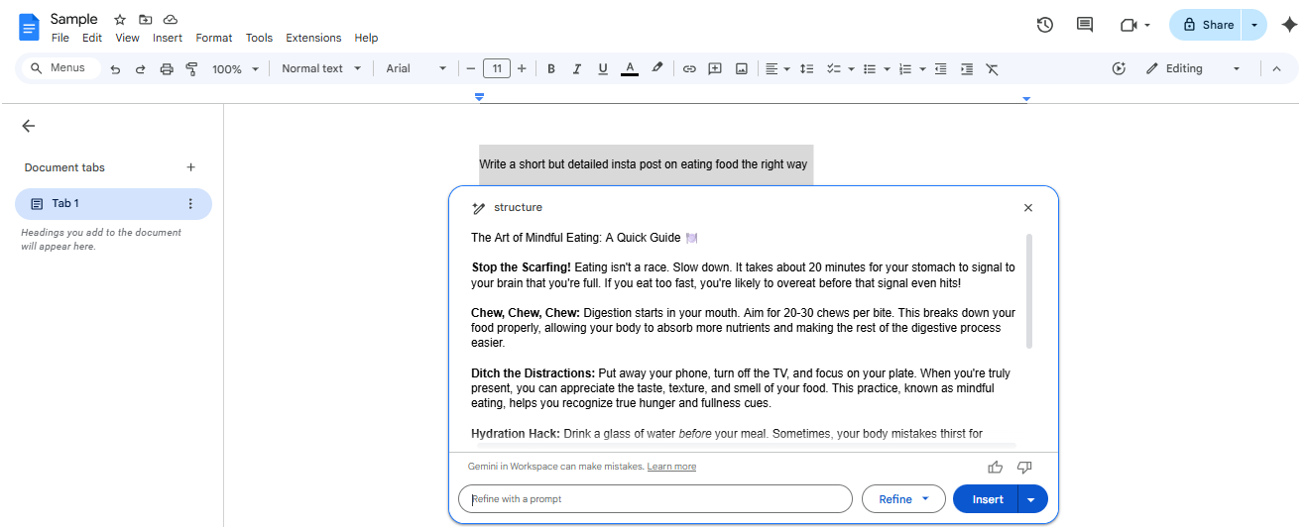
Task: Open the Share options arrow
Action: 1255,25
